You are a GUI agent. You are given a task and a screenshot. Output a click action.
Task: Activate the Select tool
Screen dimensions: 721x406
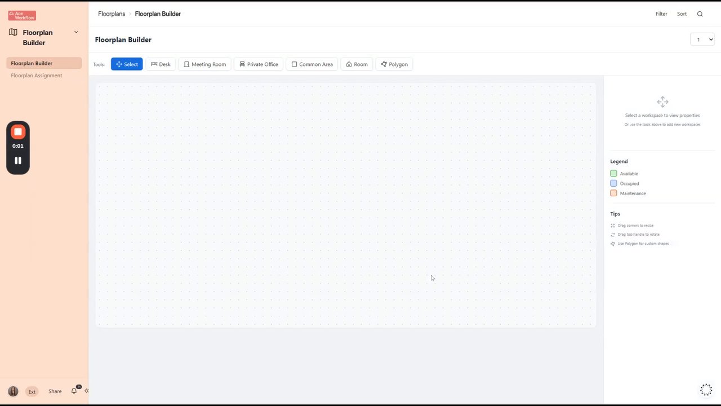point(127,64)
